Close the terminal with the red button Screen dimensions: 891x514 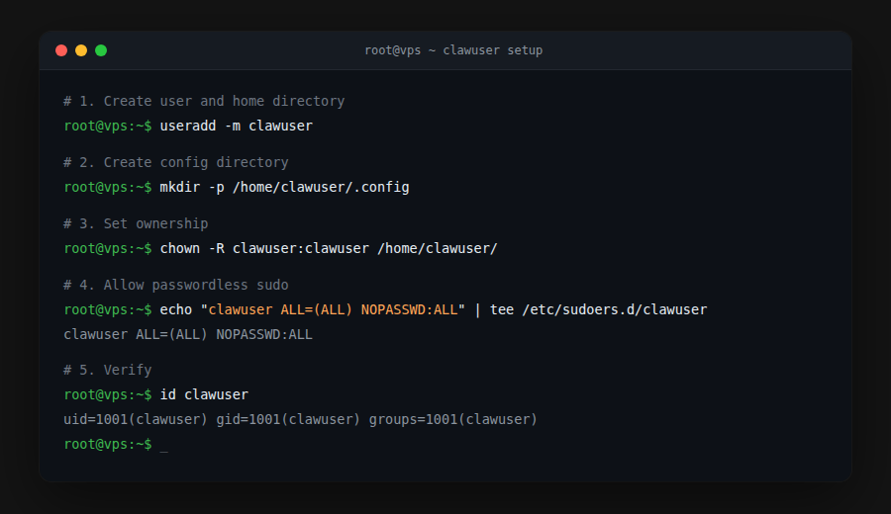[x=61, y=50]
